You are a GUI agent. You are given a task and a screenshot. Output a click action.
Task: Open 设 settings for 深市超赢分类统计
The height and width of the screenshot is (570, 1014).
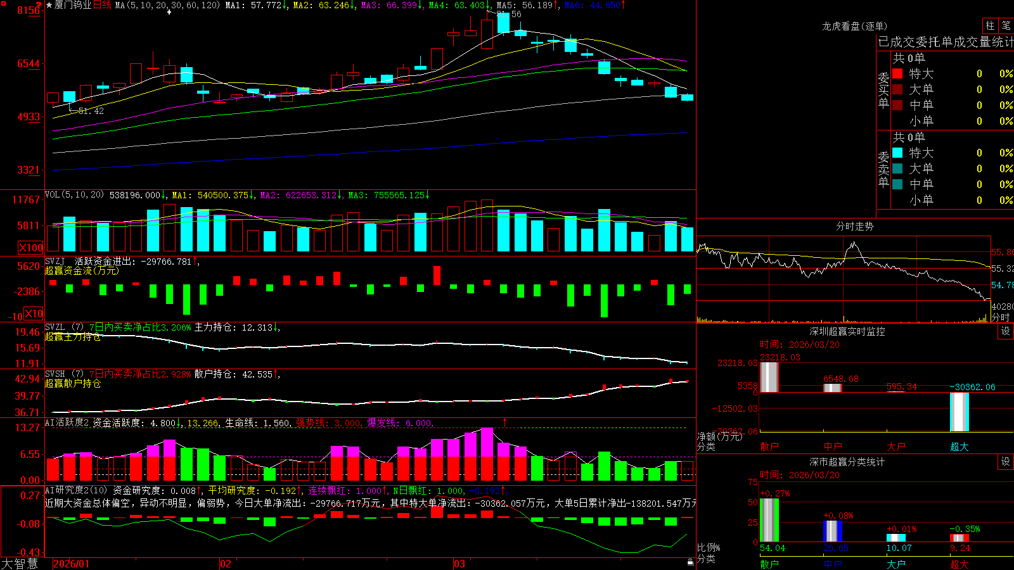[x=1006, y=462]
